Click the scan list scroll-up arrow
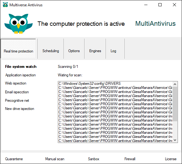This screenshot has width=182, height=164. point(175,84)
